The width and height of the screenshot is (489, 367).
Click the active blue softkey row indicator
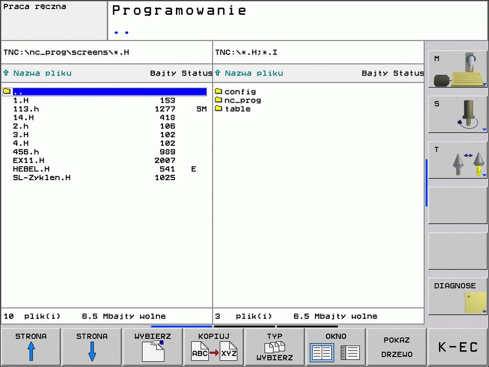click(x=182, y=326)
